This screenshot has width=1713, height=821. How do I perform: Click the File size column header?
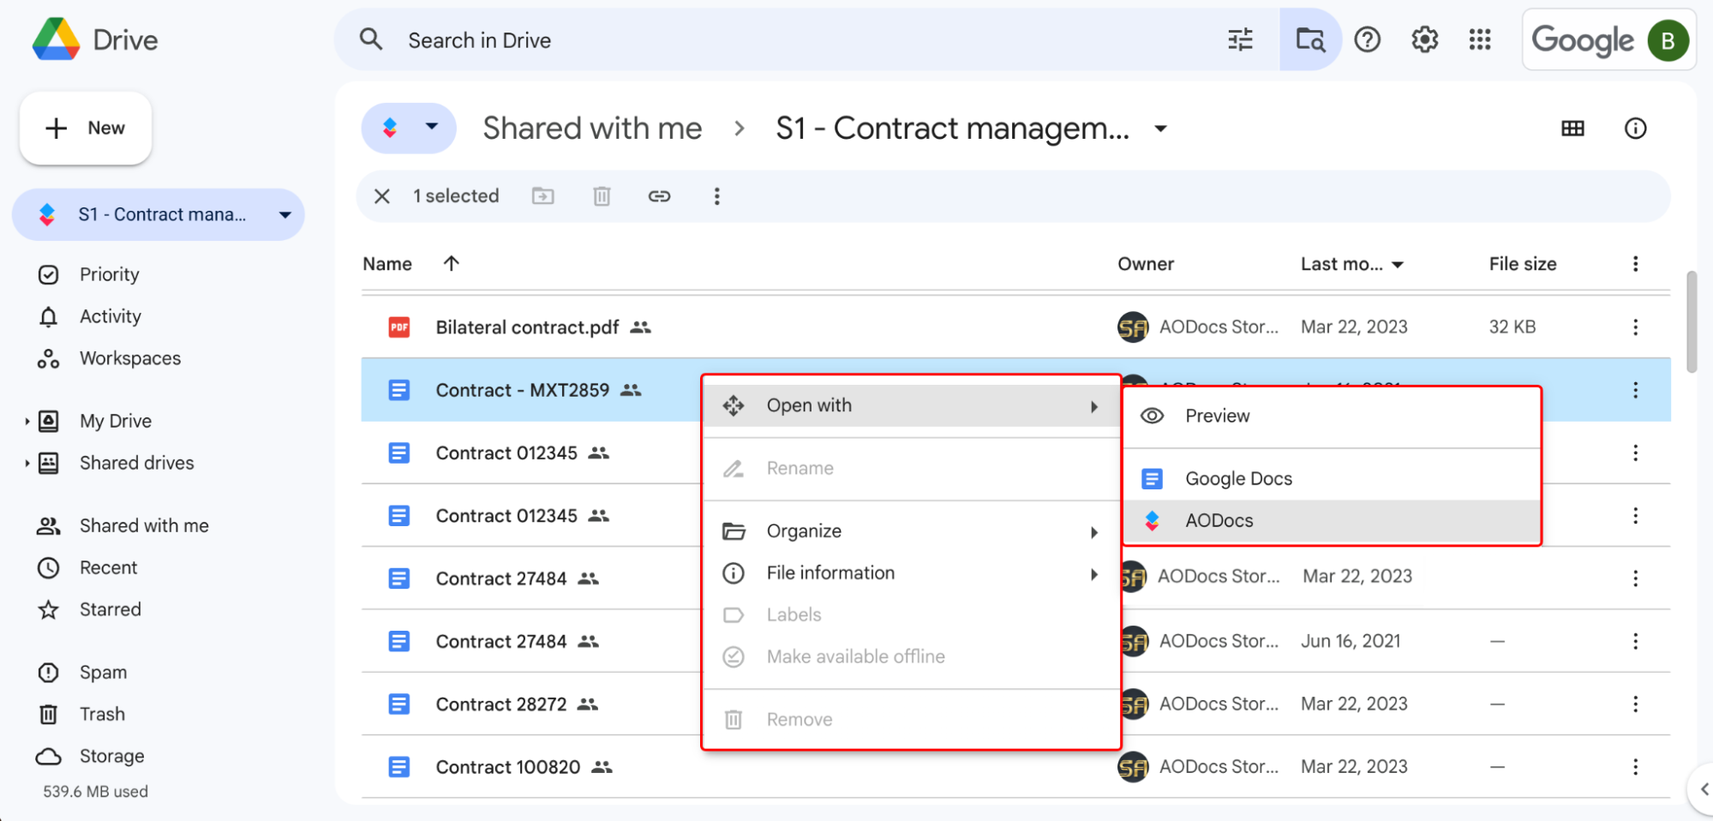pos(1522,264)
